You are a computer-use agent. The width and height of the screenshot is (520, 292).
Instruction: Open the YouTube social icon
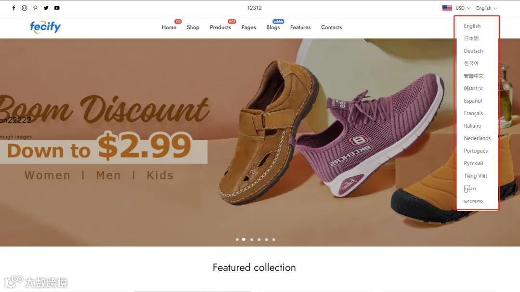pyautogui.click(x=57, y=8)
